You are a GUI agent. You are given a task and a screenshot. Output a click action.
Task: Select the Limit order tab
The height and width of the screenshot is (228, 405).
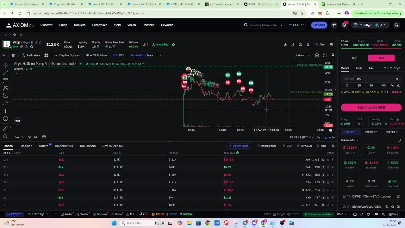coord(359,68)
